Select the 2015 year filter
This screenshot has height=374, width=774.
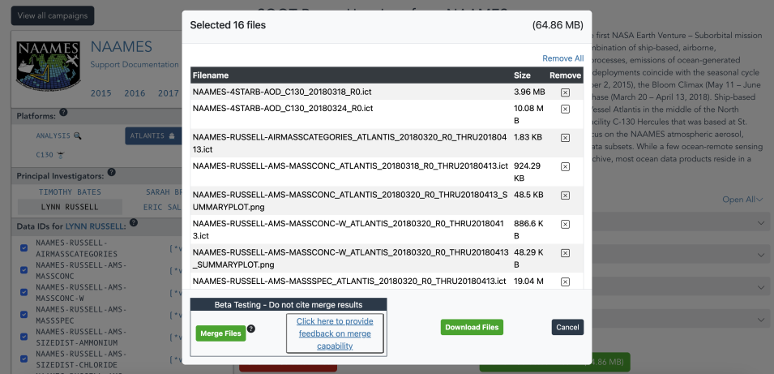[100, 92]
